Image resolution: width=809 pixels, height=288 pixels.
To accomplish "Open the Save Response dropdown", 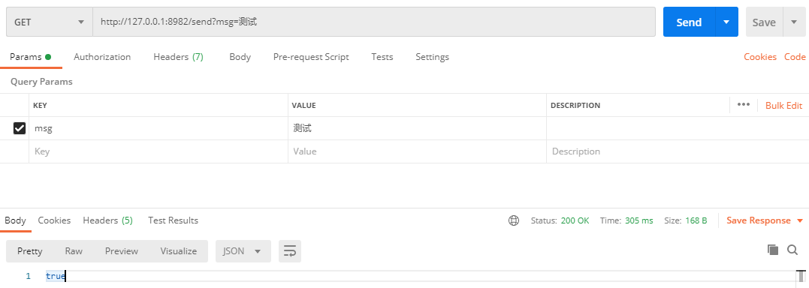I will pos(765,220).
